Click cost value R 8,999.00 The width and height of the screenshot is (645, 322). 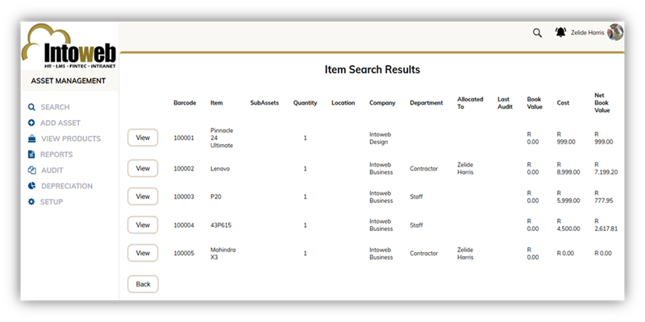pos(568,168)
